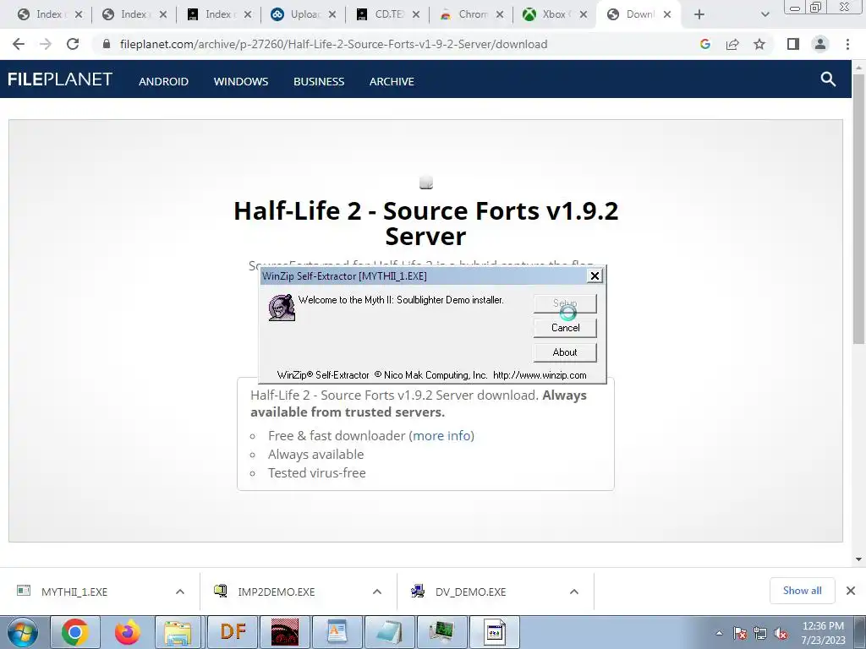Open the green monitor taskbar icon
The height and width of the screenshot is (649, 866).
click(441, 632)
